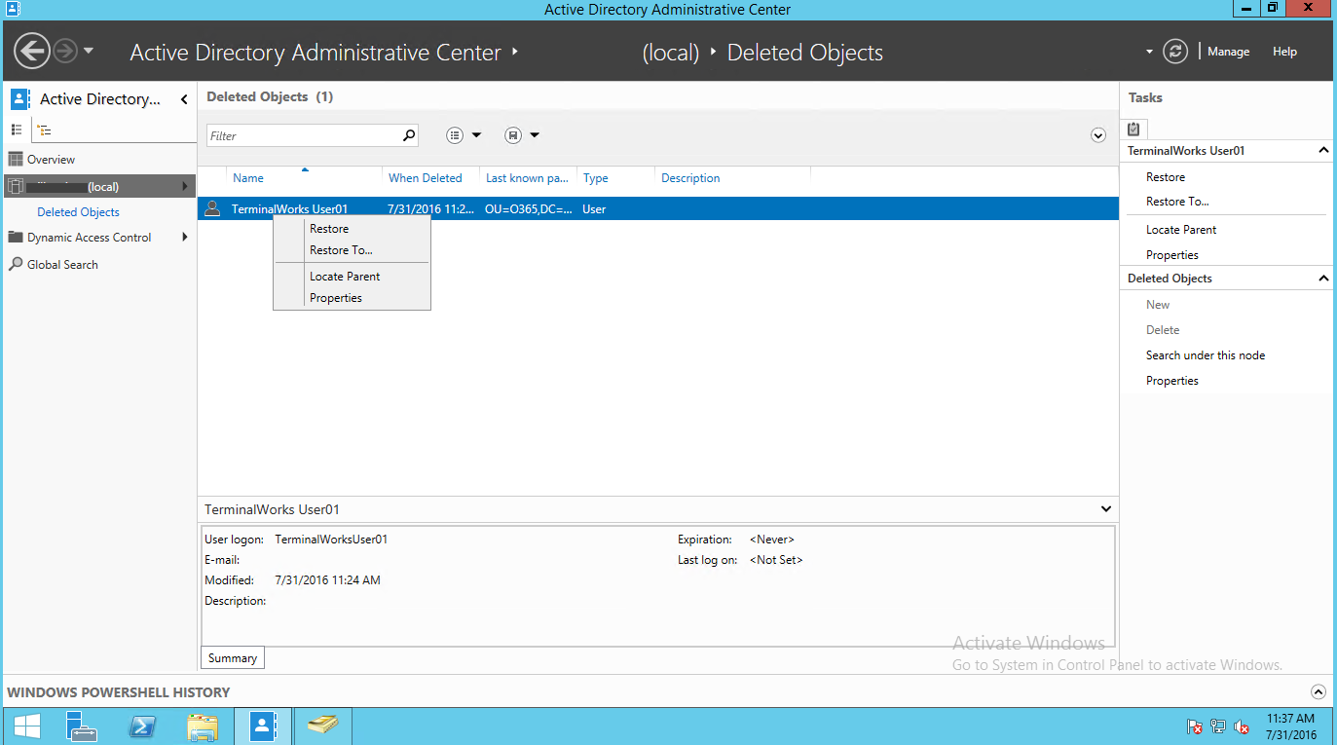Open Windows Start button

27,726
